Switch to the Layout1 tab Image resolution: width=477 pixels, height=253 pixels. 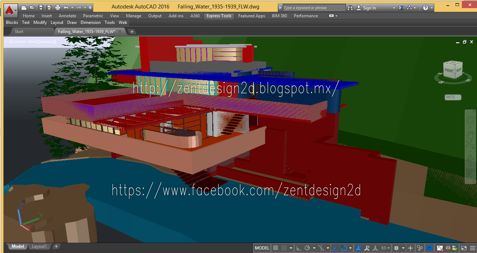tap(39, 246)
